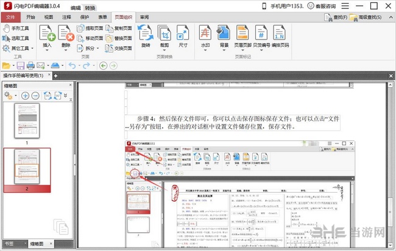Click the Email toolbar icon
The image size is (396, 251).
tap(41, 66)
